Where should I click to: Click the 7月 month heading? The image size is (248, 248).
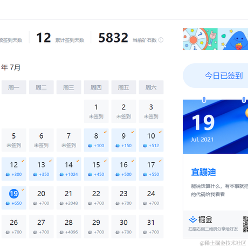[15, 67]
